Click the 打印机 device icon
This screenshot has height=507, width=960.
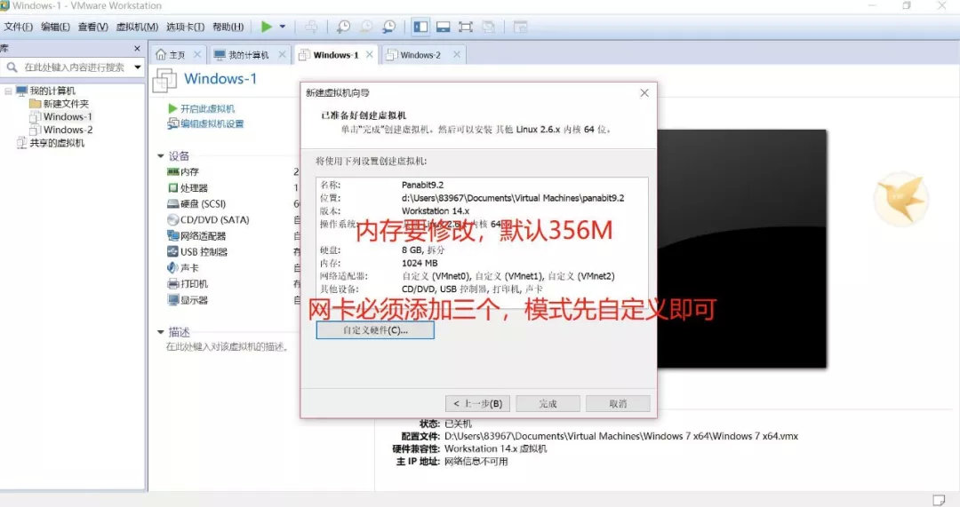point(172,283)
